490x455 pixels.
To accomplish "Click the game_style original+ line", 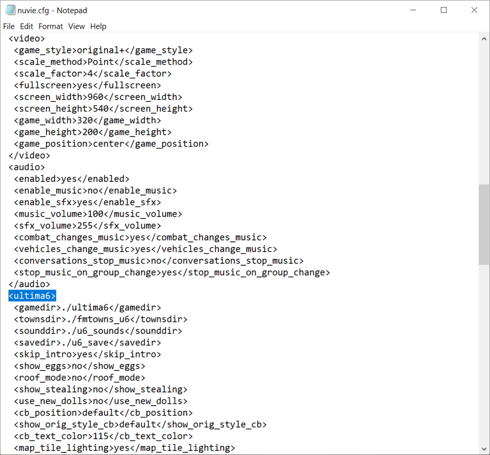I will click(x=103, y=50).
